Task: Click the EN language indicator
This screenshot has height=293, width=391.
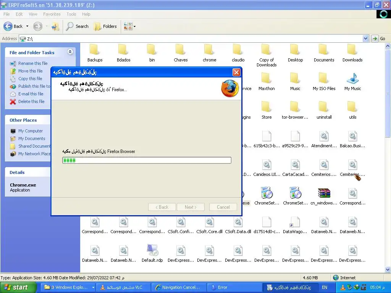Action: click(324, 288)
